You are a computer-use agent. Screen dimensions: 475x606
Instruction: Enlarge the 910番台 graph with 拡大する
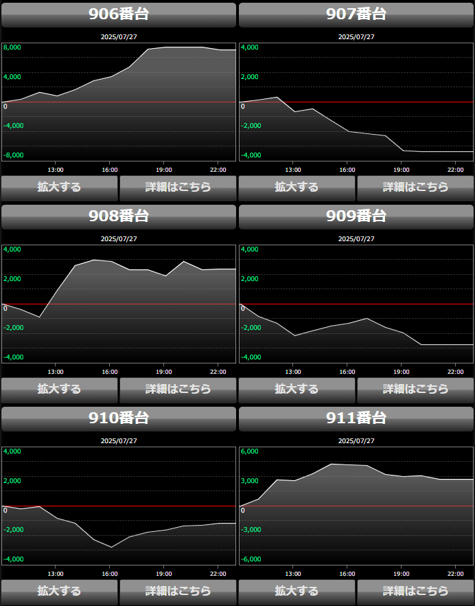coord(60,592)
